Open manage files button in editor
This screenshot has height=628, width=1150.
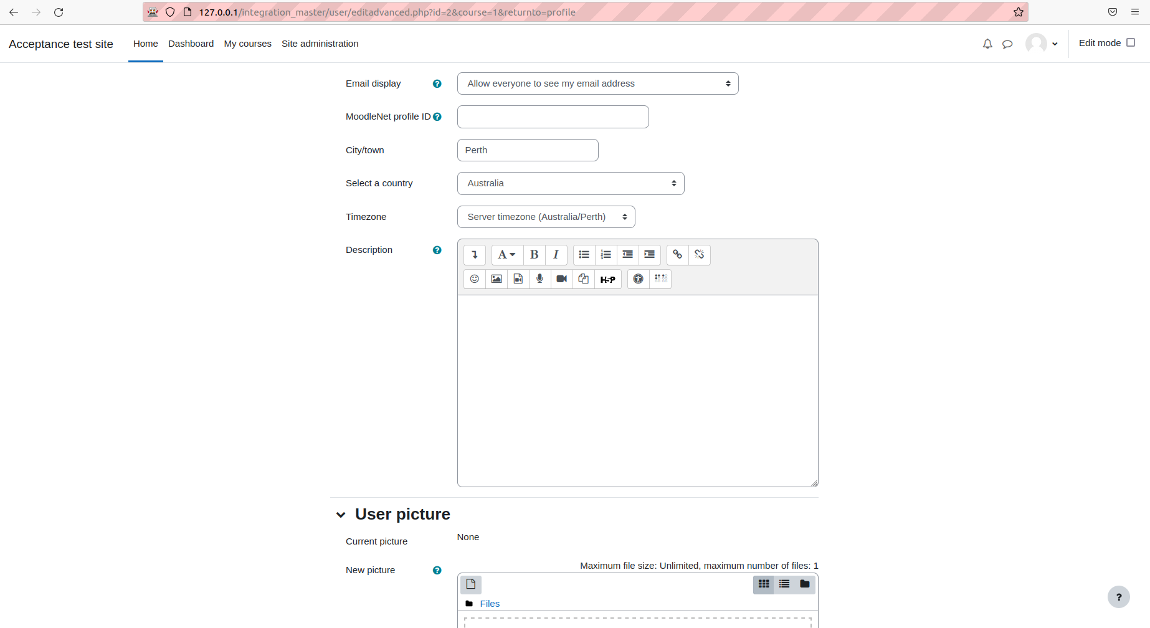click(584, 279)
